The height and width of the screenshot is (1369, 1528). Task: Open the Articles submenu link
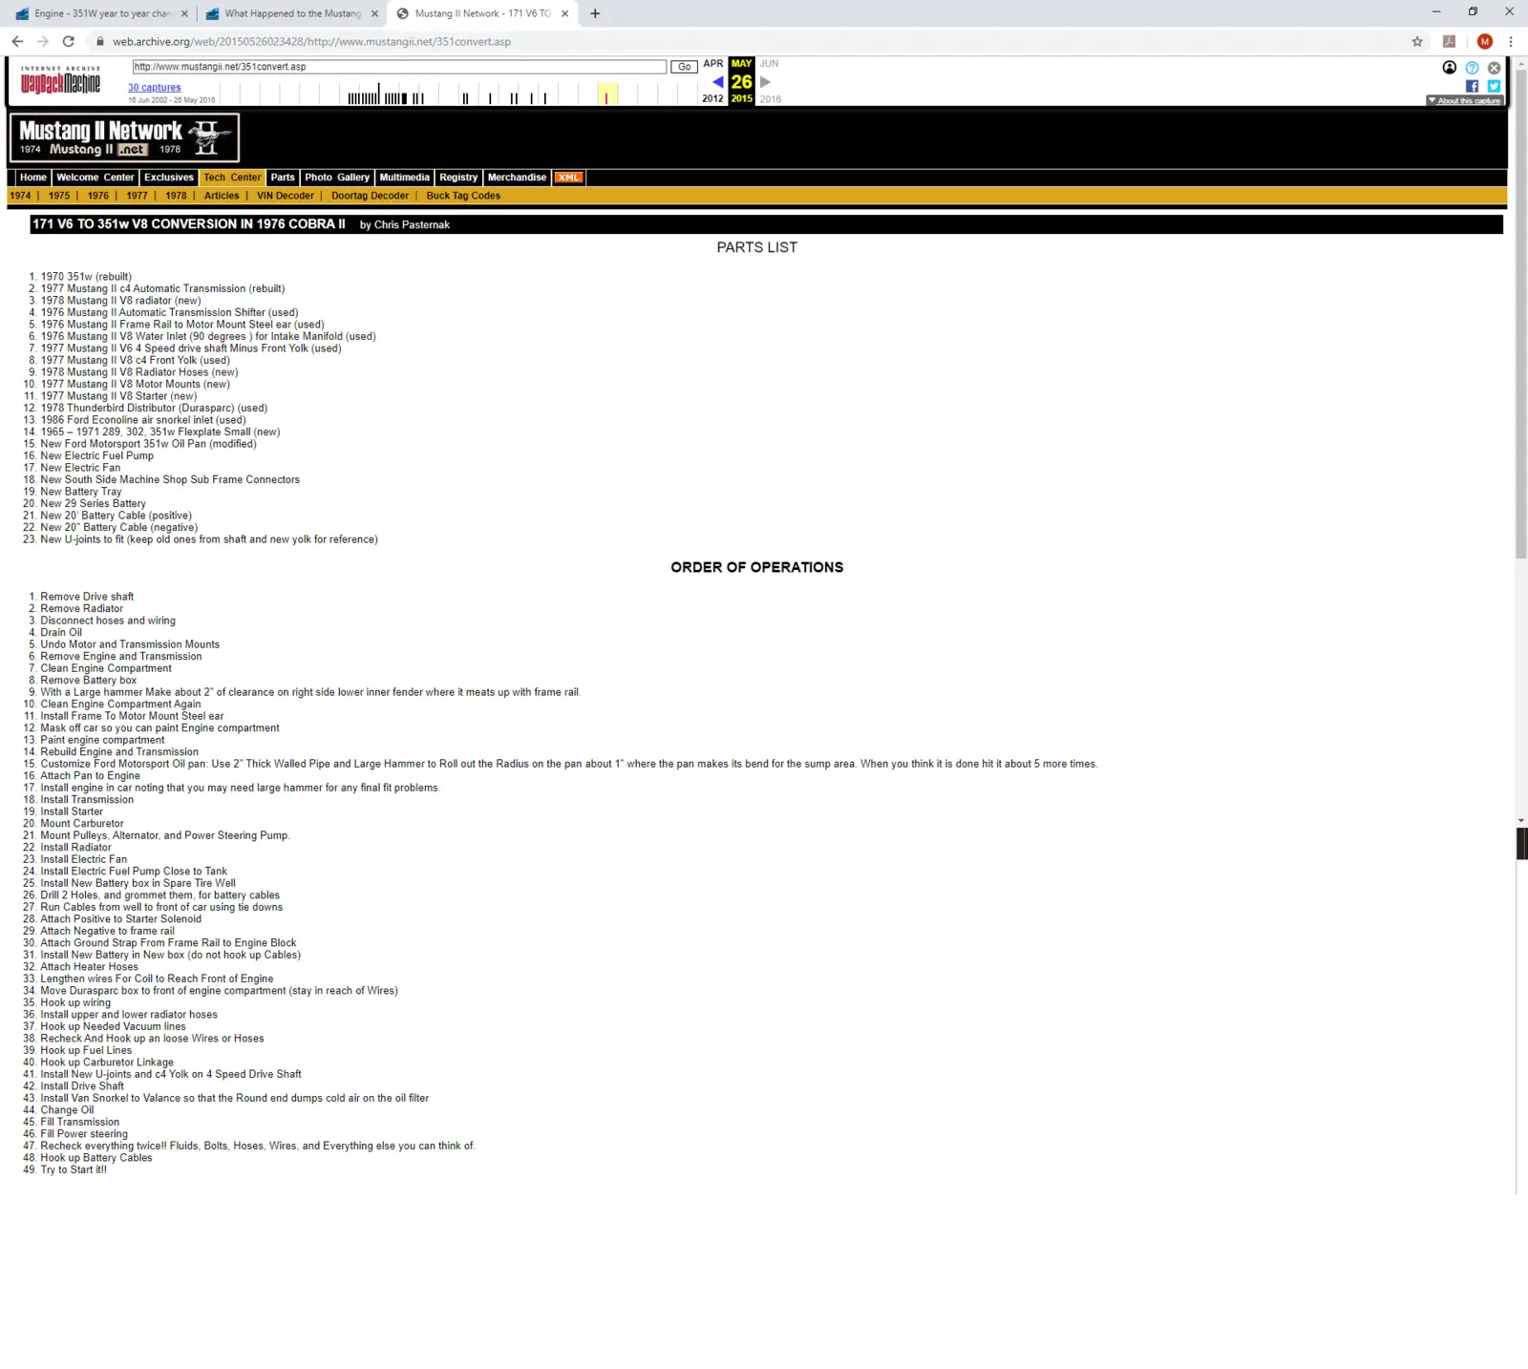click(x=222, y=196)
